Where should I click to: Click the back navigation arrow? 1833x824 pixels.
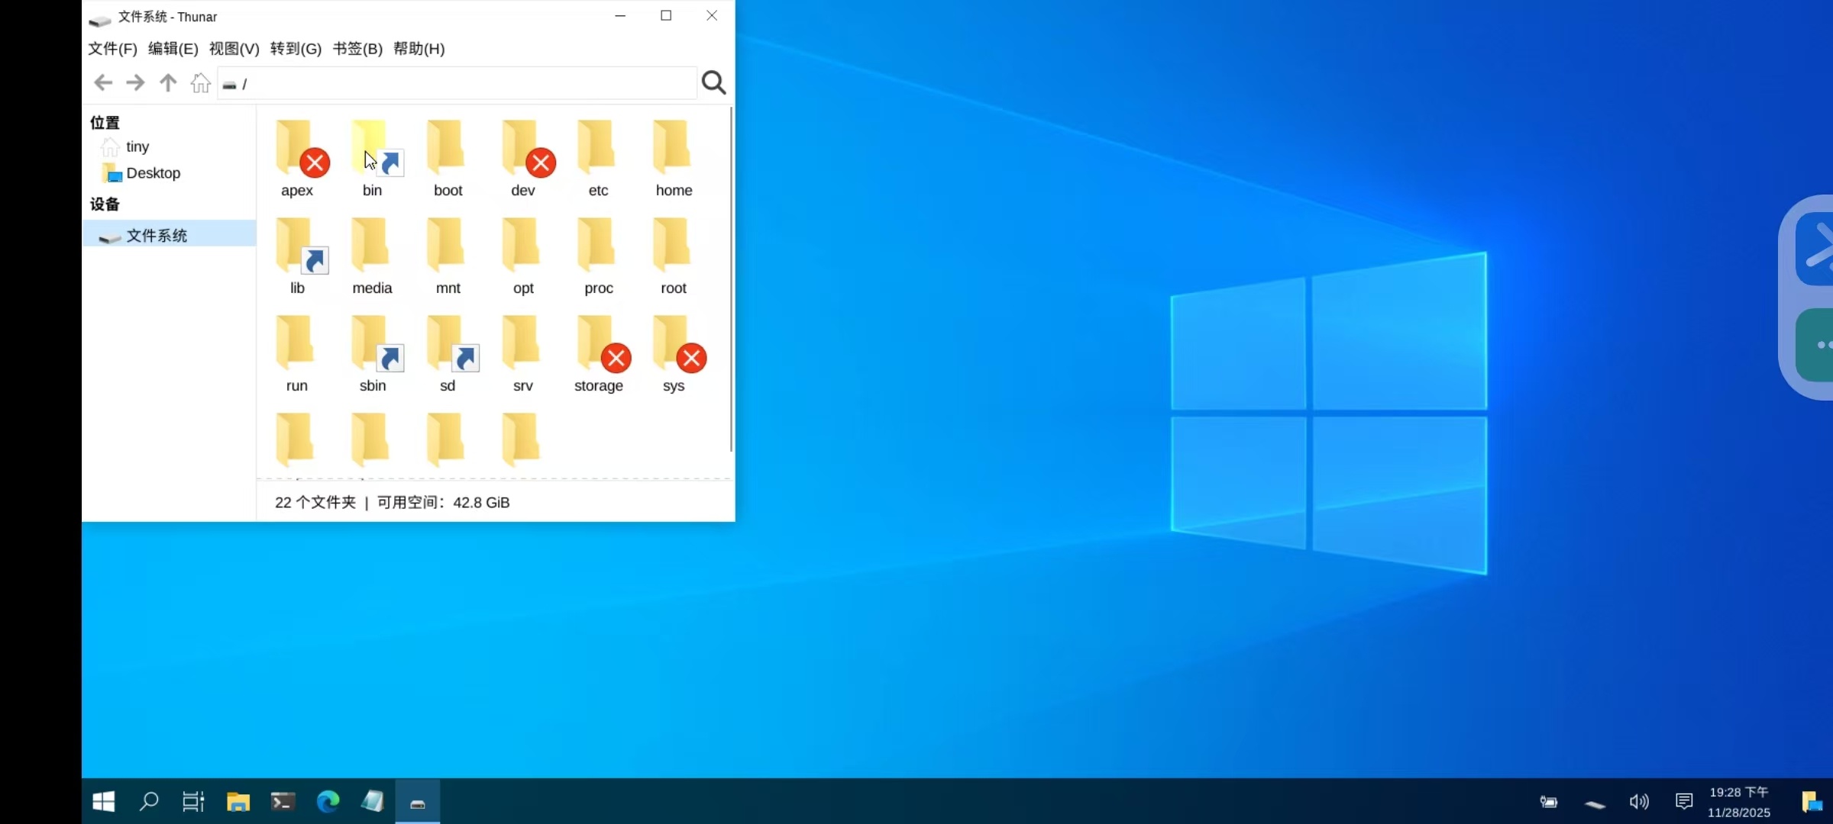click(103, 82)
